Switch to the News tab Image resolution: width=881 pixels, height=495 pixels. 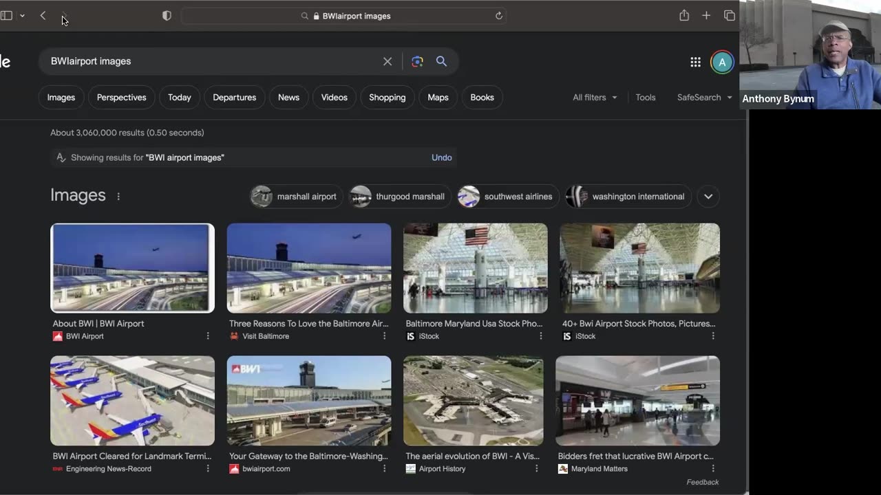(288, 98)
